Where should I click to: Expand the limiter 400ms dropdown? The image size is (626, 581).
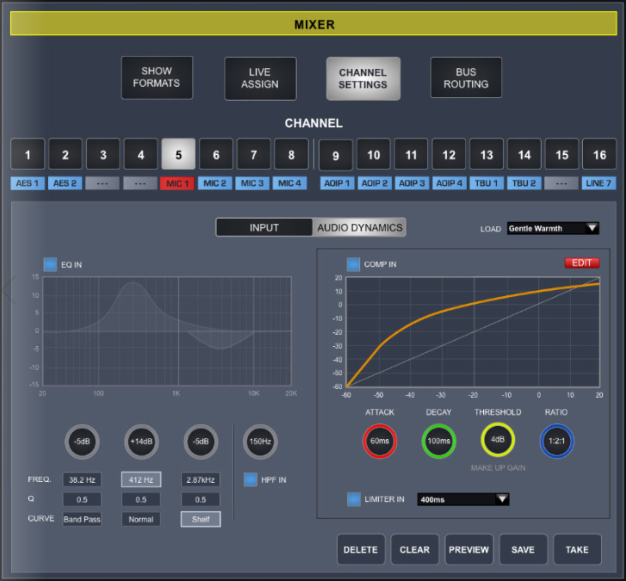[463, 499]
